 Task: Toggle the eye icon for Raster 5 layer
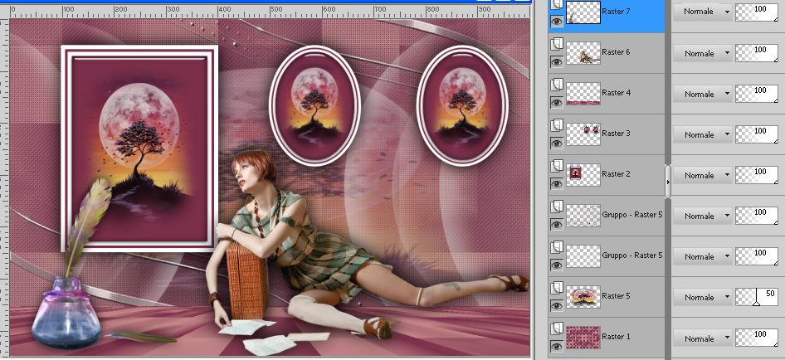pyautogui.click(x=556, y=305)
